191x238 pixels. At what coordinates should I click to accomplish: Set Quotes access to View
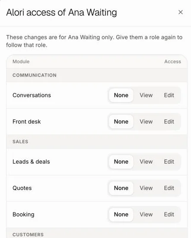click(x=146, y=188)
